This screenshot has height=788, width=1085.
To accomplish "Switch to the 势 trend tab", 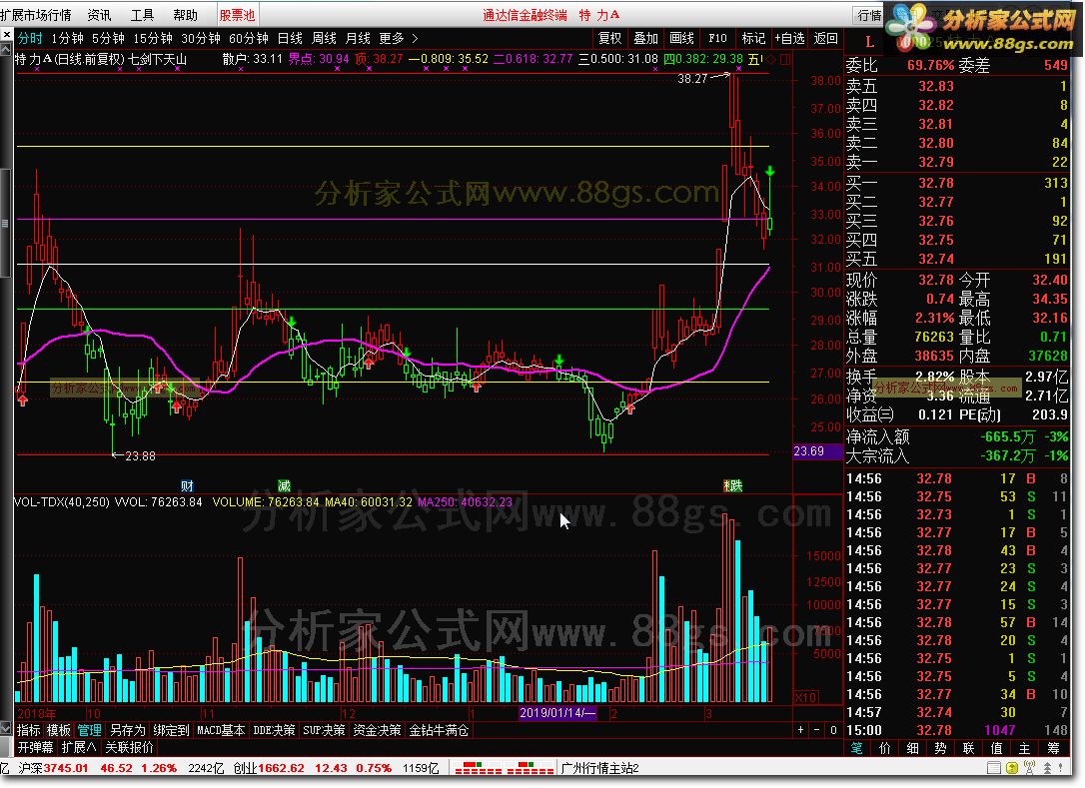I will (x=940, y=748).
